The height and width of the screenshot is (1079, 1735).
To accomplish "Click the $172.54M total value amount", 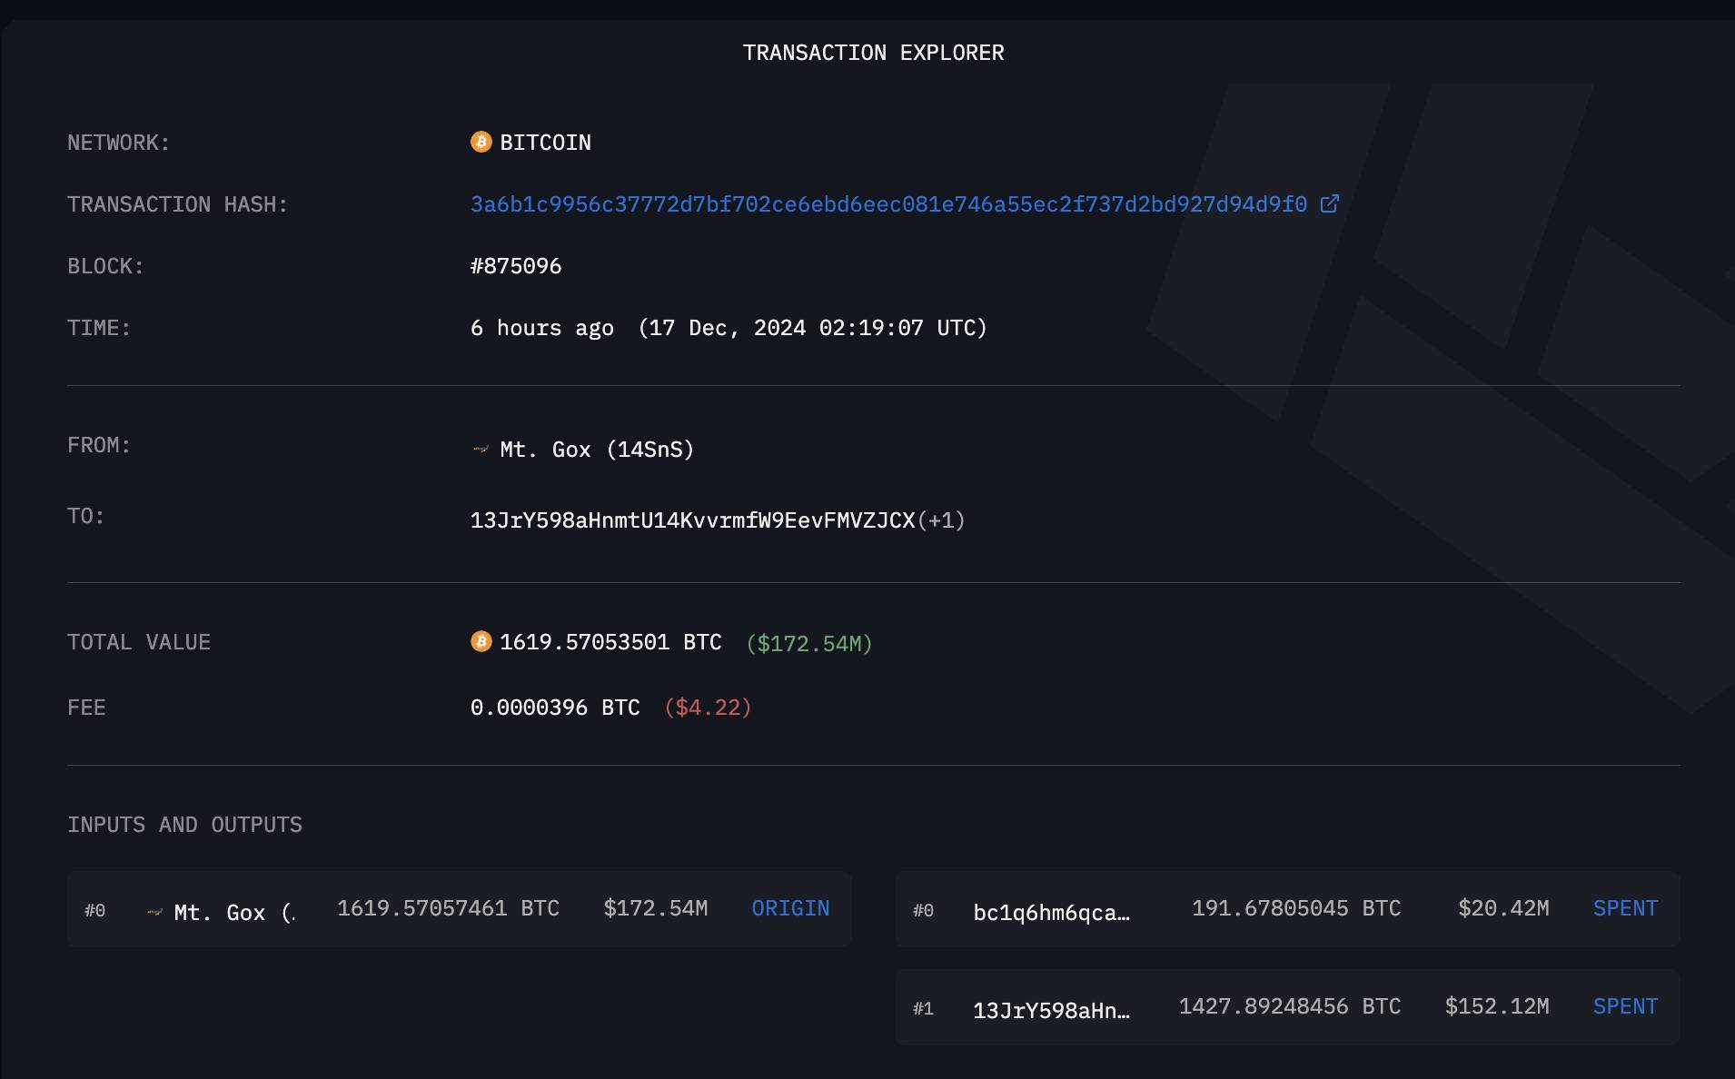I will 808,644.
